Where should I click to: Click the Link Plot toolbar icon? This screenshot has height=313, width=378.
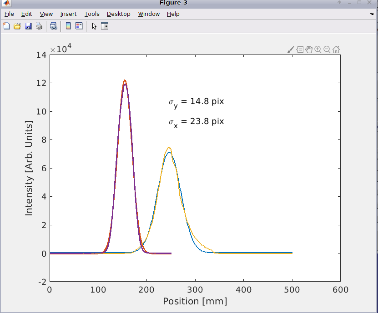pyautogui.click(x=53, y=26)
